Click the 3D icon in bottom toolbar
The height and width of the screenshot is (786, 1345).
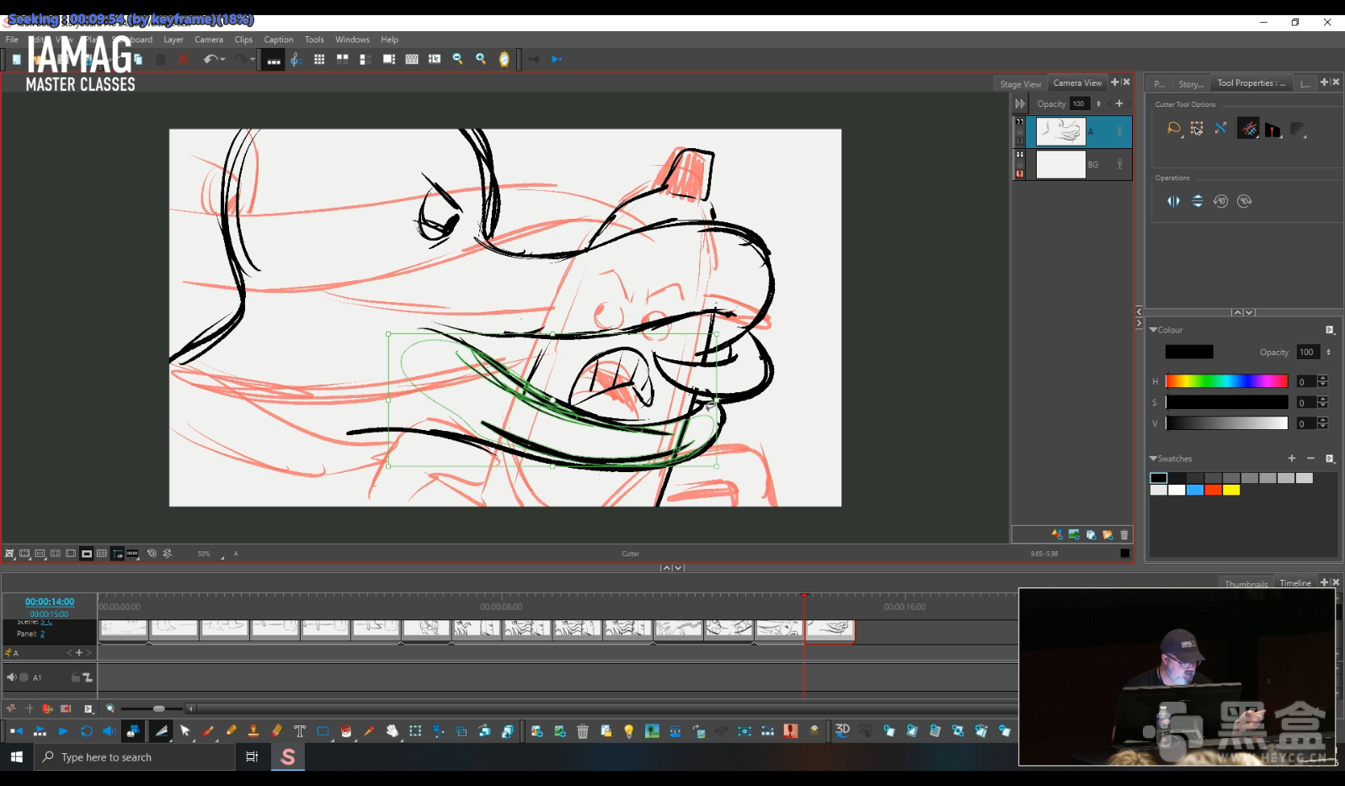click(842, 730)
